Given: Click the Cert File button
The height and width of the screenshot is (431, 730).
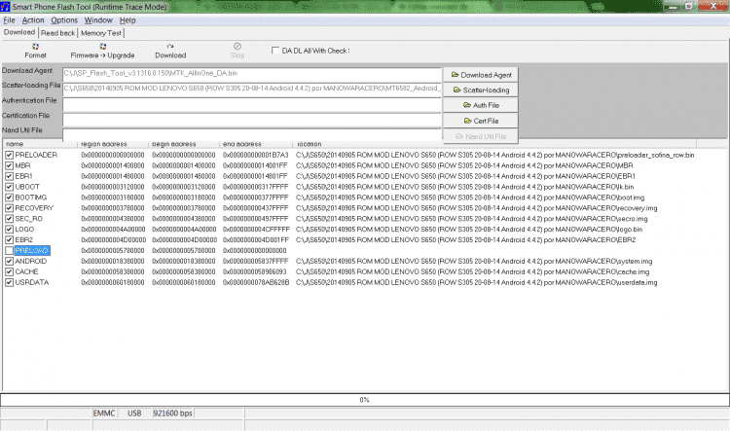Looking at the screenshot, I should click(481, 121).
